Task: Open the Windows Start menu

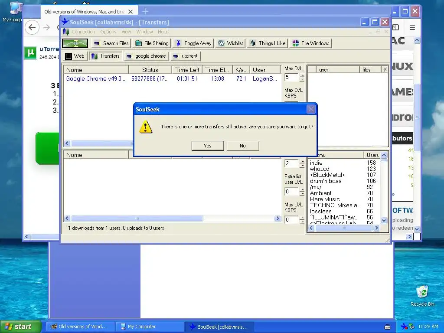Action: [x=20, y=326]
